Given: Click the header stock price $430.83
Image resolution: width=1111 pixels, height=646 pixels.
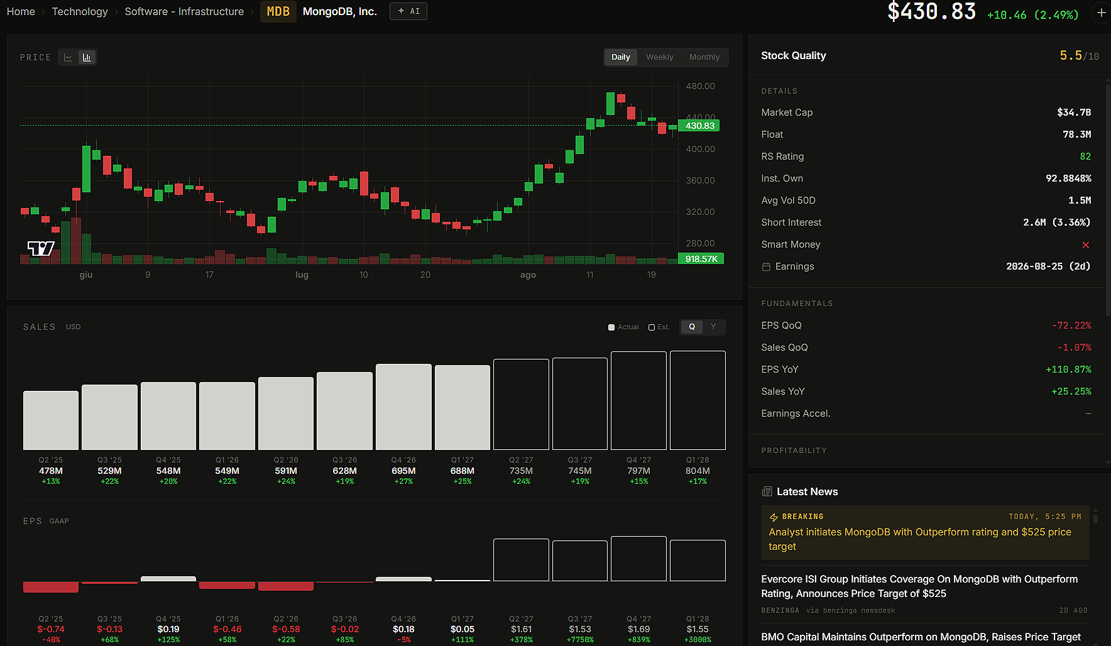Looking at the screenshot, I should coord(931,11).
